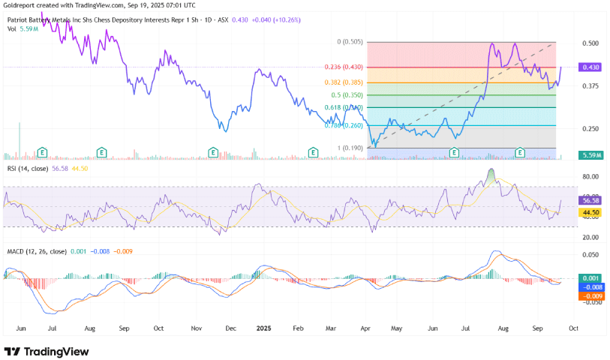
Task: Click the leftmost earnings E marker
Action: click(x=43, y=153)
